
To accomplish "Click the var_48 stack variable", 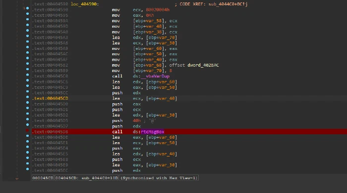I will pyautogui.click(x=154, y=26).
